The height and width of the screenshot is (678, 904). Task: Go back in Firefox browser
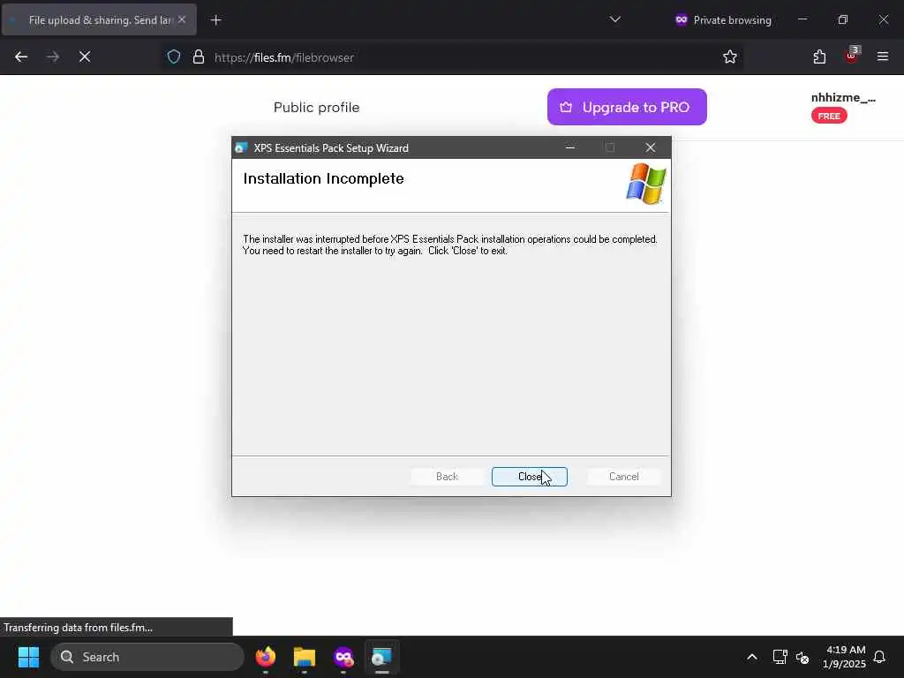point(21,56)
